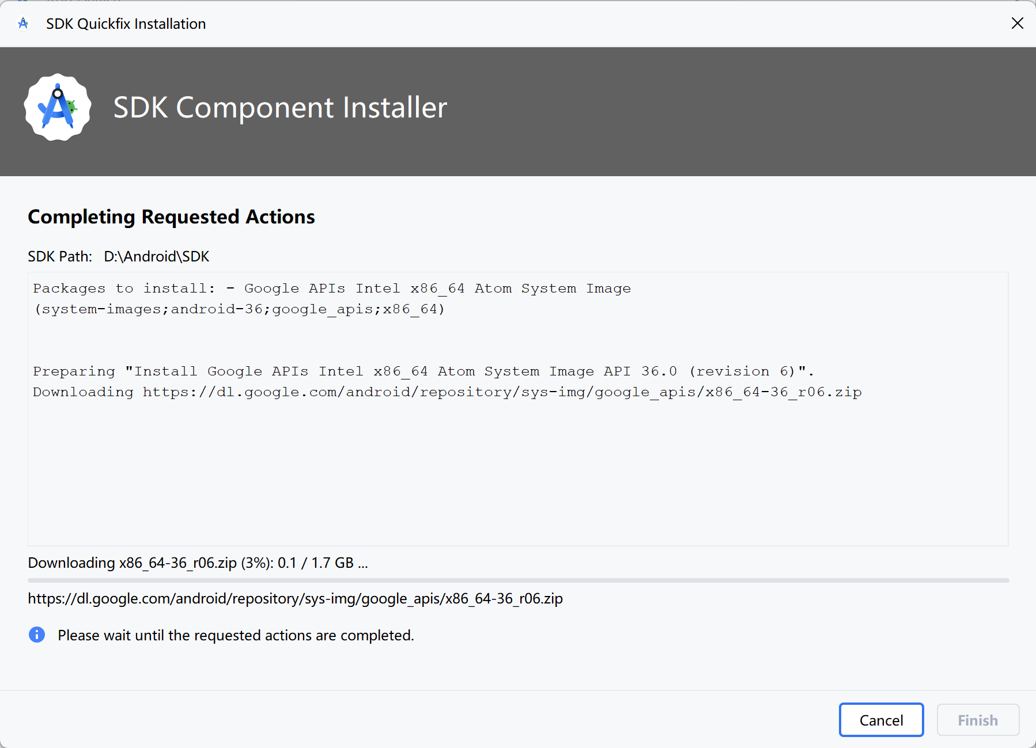Viewport: 1036px width, 748px height.
Task: Click the Downloading x86_64-36_r06.zip (3%) status text
Action: pos(198,563)
